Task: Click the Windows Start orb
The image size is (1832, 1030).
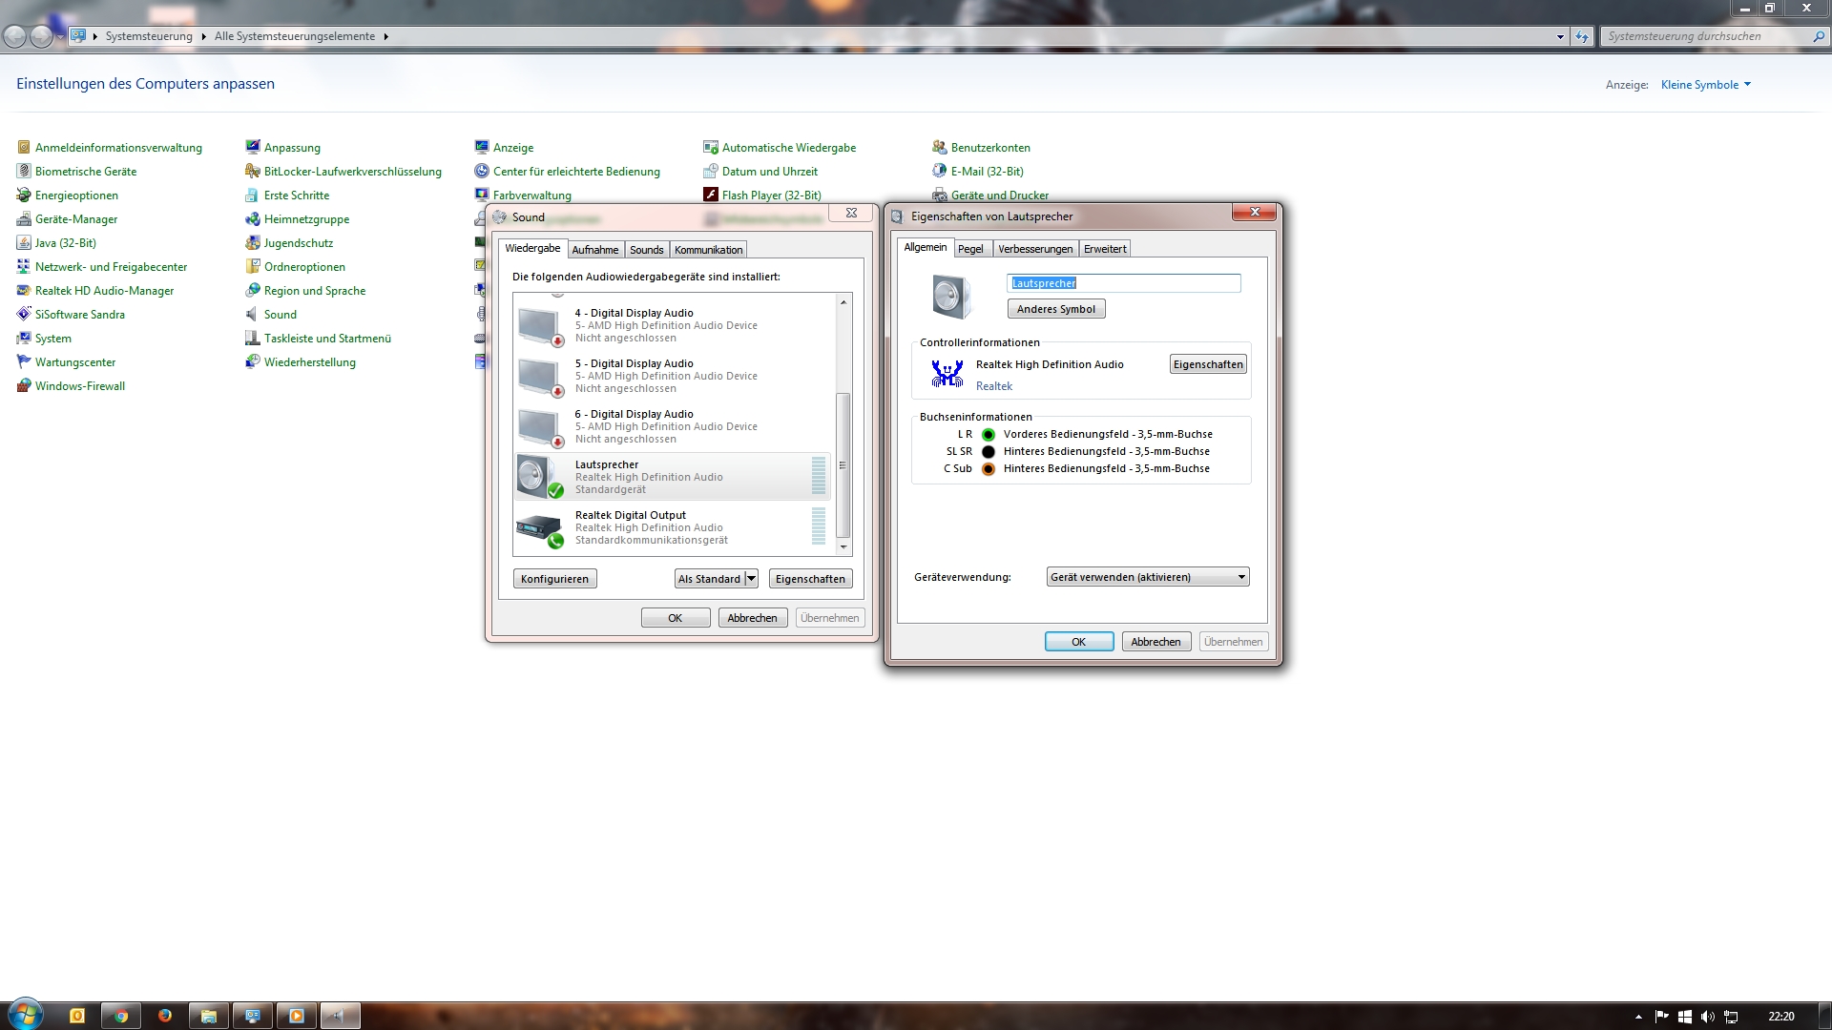Action: tap(26, 1014)
